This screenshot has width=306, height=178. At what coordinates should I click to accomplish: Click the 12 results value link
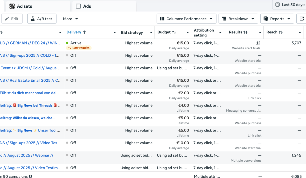pos(258,43)
